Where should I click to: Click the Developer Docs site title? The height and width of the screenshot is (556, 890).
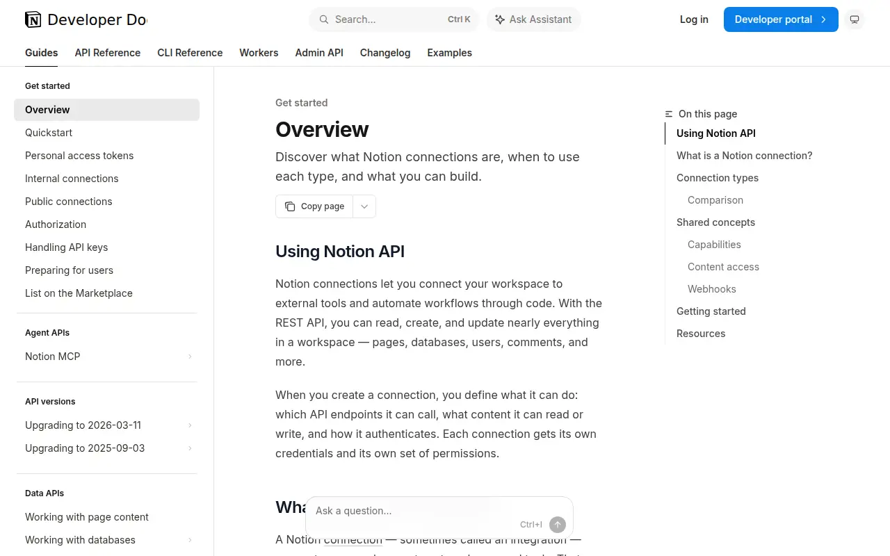97,19
